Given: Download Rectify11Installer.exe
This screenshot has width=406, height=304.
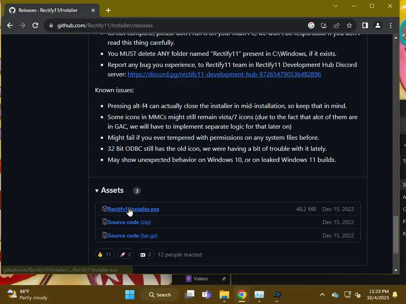Looking at the screenshot, I should (133, 209).
